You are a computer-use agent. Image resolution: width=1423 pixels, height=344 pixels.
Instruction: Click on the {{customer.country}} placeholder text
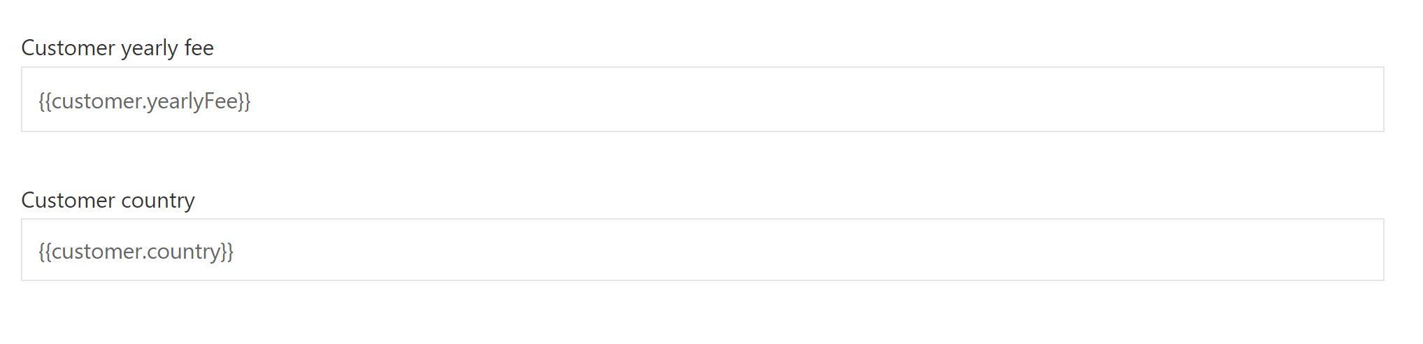[x=136, y=251]
